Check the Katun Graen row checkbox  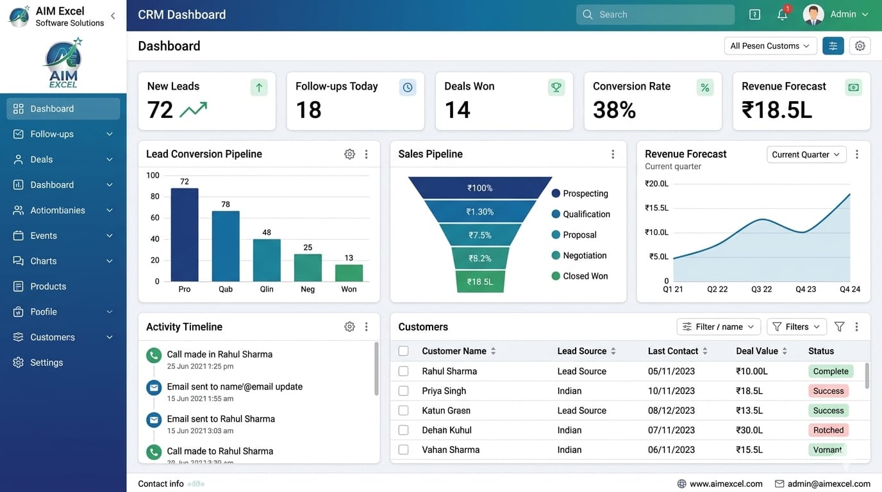(403, 410)
